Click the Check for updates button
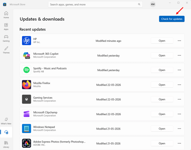Viewport: 191px width, 150px height. 172,19
